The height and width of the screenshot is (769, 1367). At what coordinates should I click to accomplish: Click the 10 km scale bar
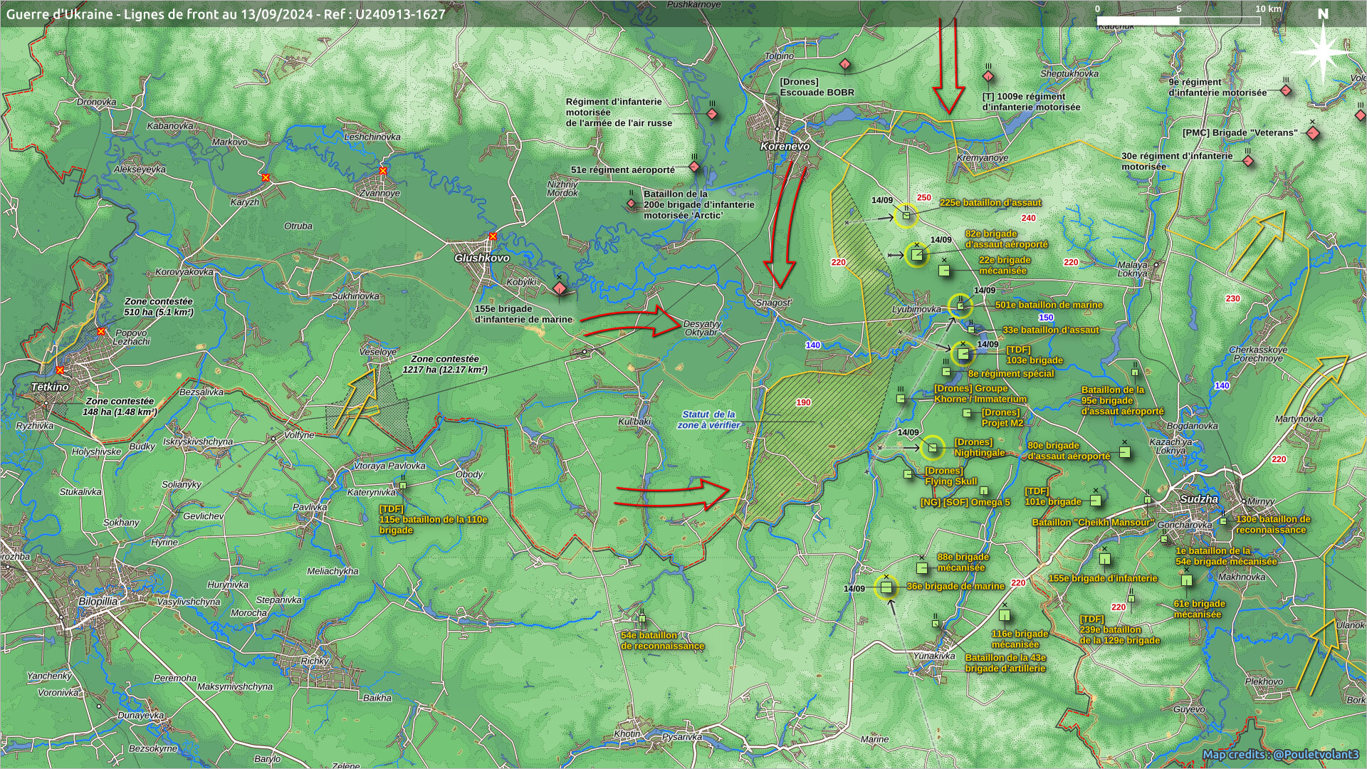(1178, 20)
